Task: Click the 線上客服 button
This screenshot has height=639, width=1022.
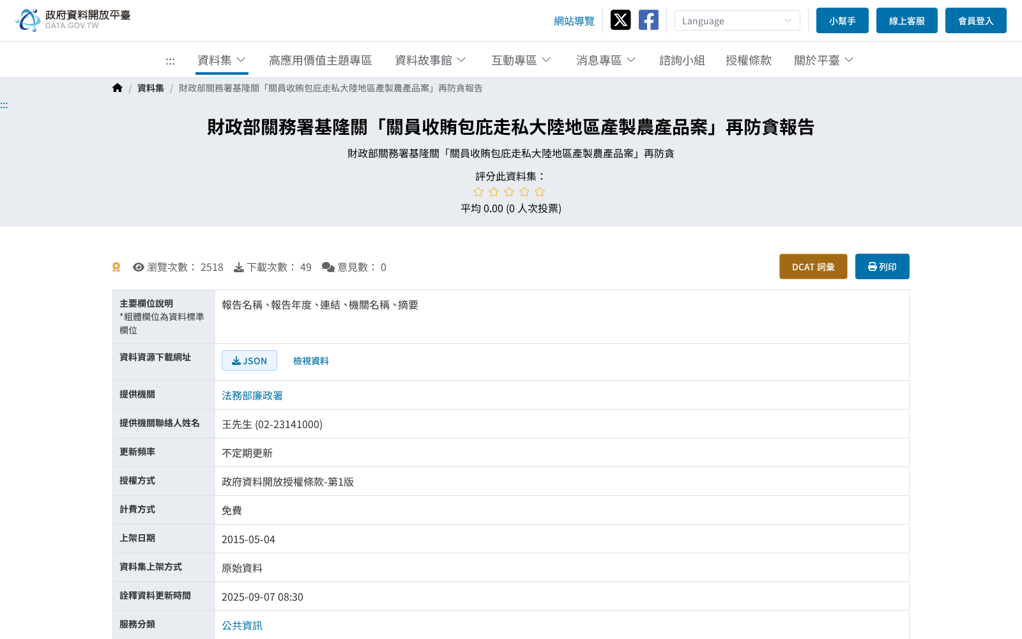Action: (x=907, y=20)
